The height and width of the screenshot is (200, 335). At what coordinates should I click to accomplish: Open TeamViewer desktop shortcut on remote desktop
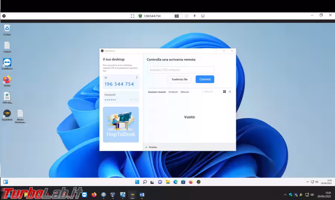(7, 62)
